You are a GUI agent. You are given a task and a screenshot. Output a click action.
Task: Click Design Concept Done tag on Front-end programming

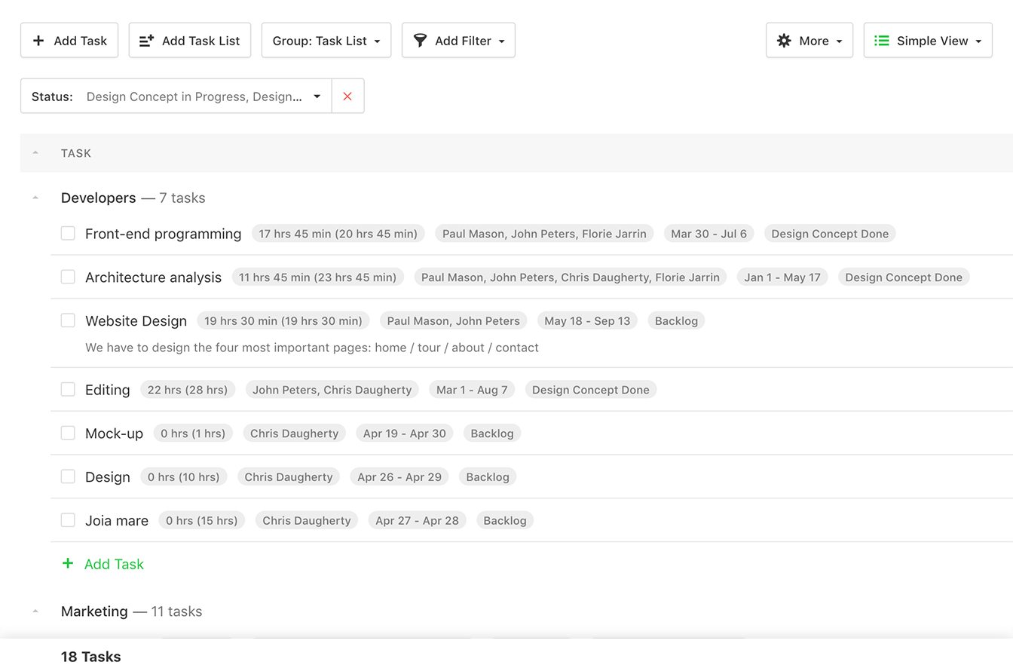point(830,234)
